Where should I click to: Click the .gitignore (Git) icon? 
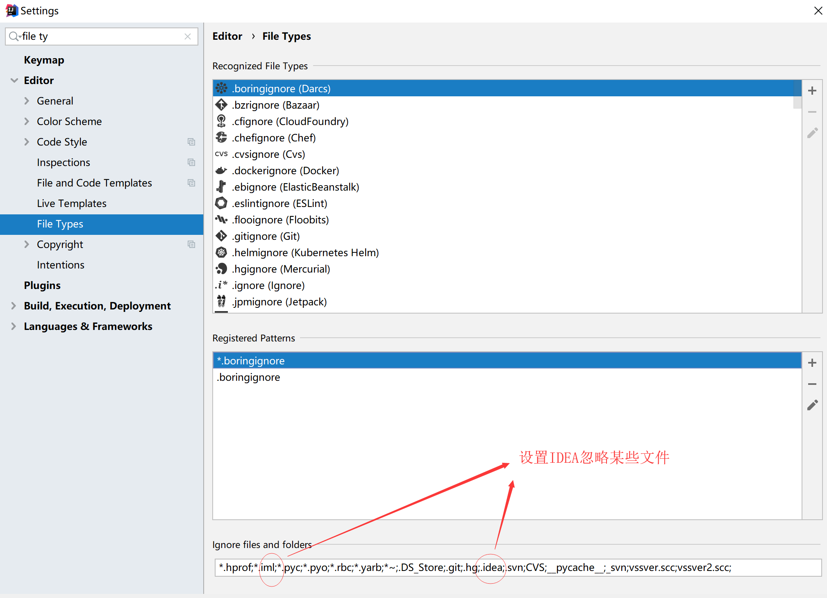coord(222,236)
